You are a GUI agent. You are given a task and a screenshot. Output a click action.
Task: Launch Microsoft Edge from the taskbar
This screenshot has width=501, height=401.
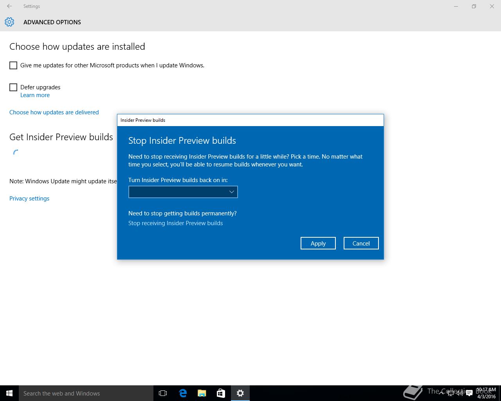point(183,393)
